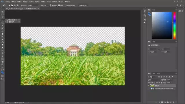This screenshot has height=104, width=185.
Task: Select the Crop tool
Action: click(3, 23)
